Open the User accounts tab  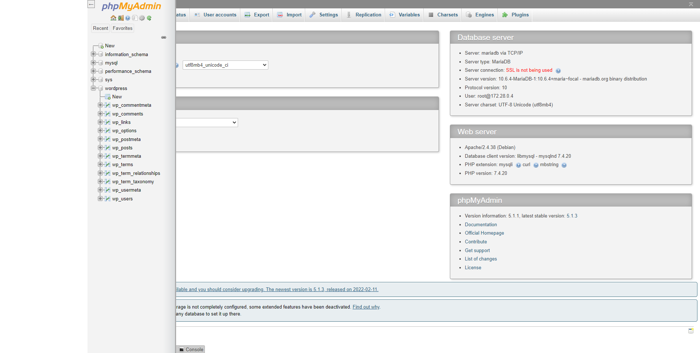pyautogui.click(x=215, y=15)
